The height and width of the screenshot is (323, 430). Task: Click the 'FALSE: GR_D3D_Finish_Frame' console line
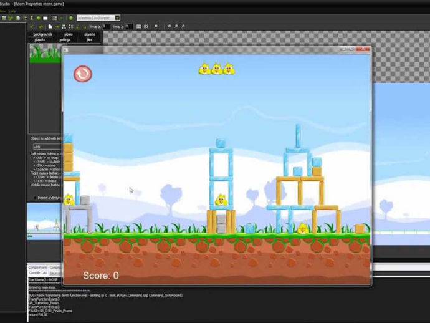(x=50, y=311)
